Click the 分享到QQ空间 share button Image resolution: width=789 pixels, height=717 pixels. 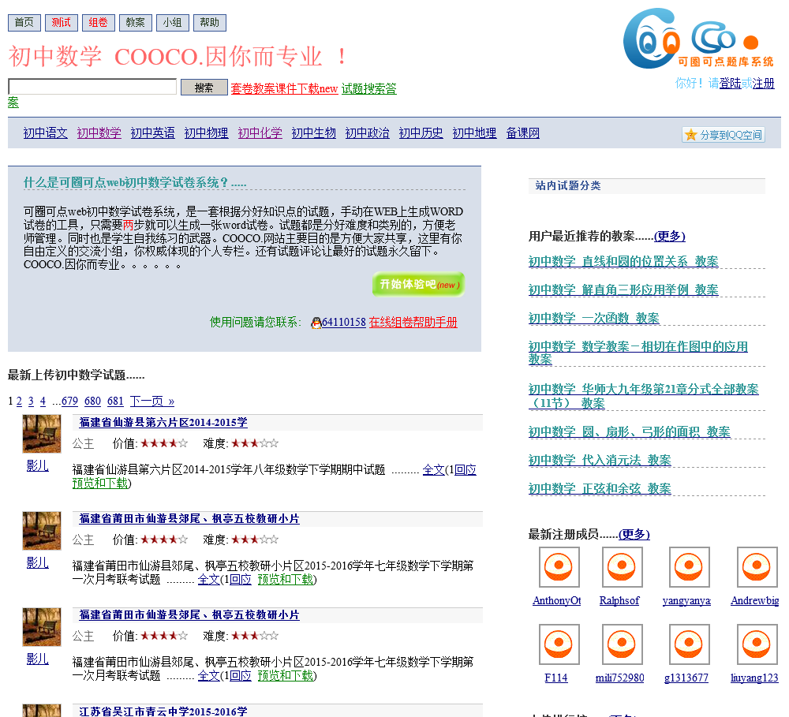pyautogui.click(x=724, y=135)
